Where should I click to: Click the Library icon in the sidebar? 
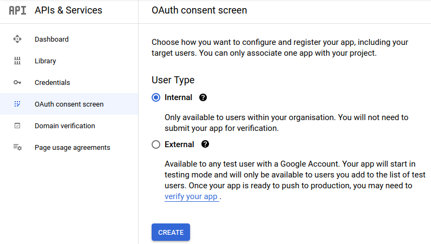click(17, 61)
